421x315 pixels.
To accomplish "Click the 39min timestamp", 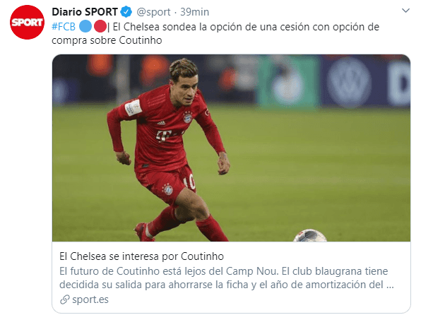I will [x=194, y=12].
